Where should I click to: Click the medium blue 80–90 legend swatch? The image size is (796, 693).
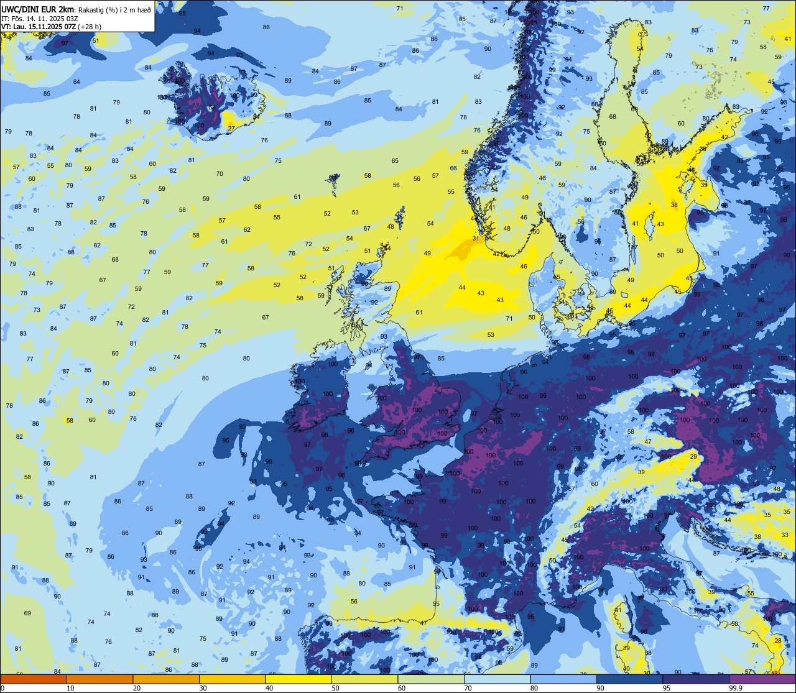[x=563, y=679]
